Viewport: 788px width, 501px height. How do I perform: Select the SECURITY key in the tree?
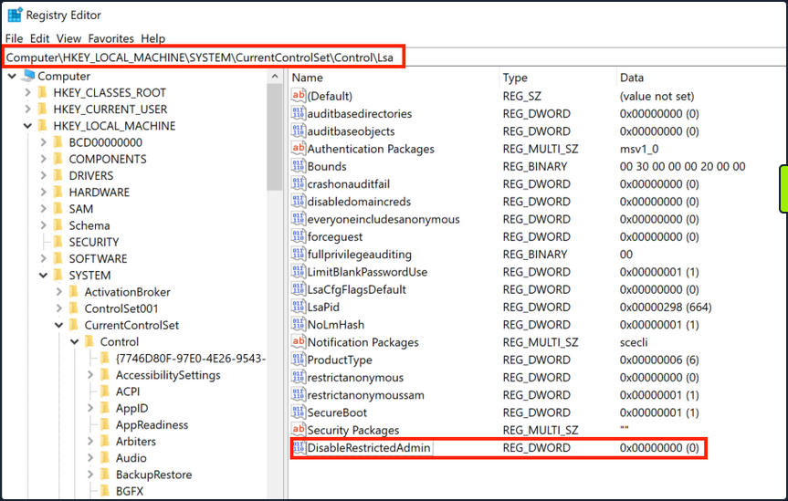point(94,242)
